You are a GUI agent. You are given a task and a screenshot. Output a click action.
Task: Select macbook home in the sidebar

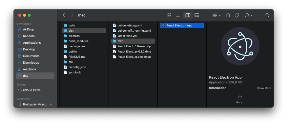coord(35,69)
